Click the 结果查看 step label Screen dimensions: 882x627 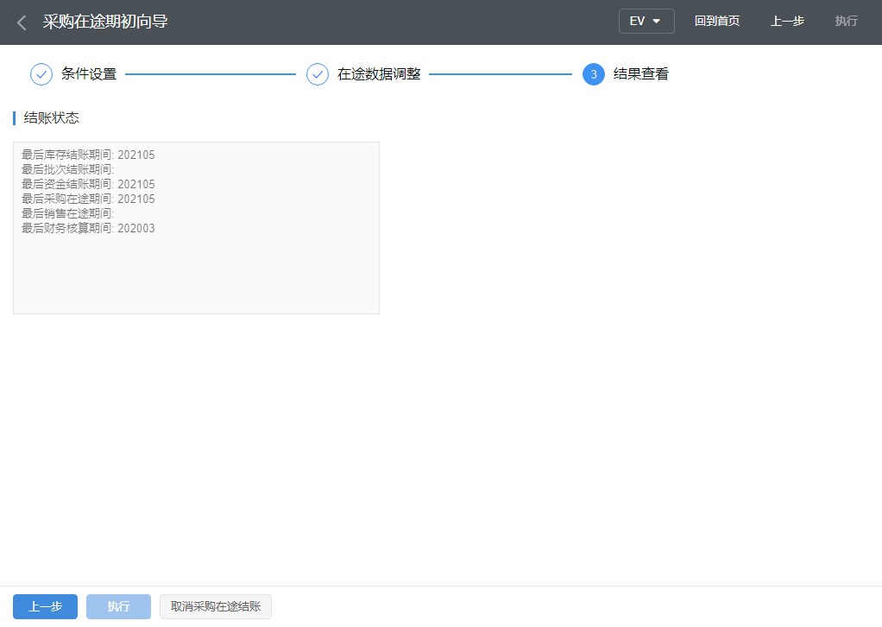pos(640,74)
